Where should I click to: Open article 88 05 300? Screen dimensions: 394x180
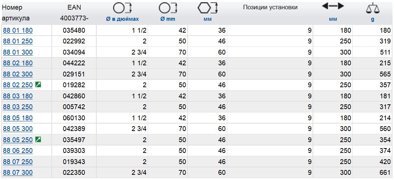tap(18, 129)
